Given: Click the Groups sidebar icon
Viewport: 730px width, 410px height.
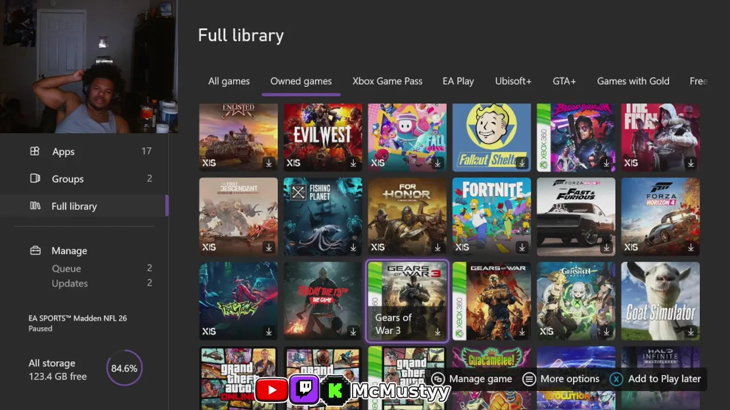Looking at the screenshot, I should click(35, 179).
